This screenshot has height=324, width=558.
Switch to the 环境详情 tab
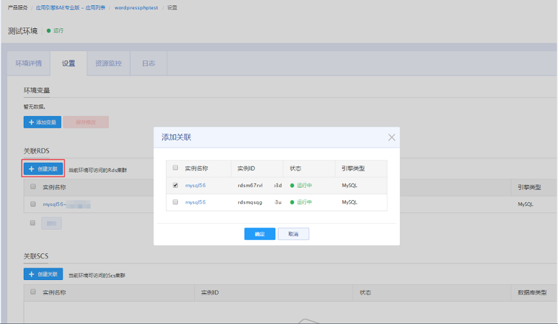click(x=28, y=64)
